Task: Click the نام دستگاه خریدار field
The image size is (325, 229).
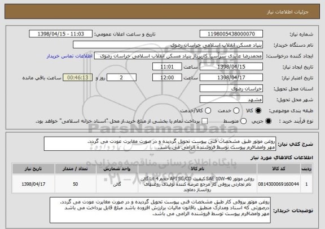Action: [168, 45]
